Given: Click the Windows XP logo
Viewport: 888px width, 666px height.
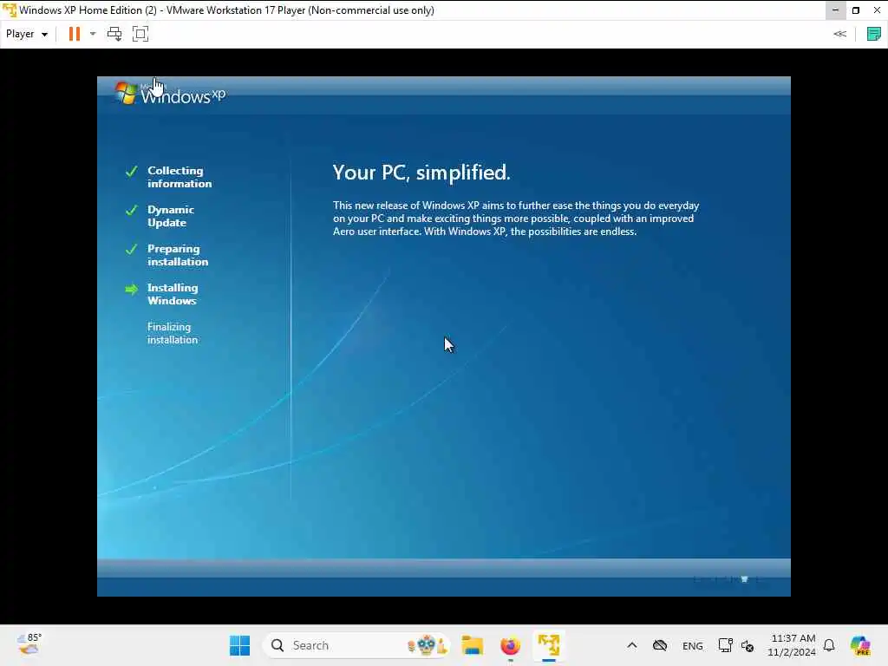Looking at the screenshot, I should (170, 94).
